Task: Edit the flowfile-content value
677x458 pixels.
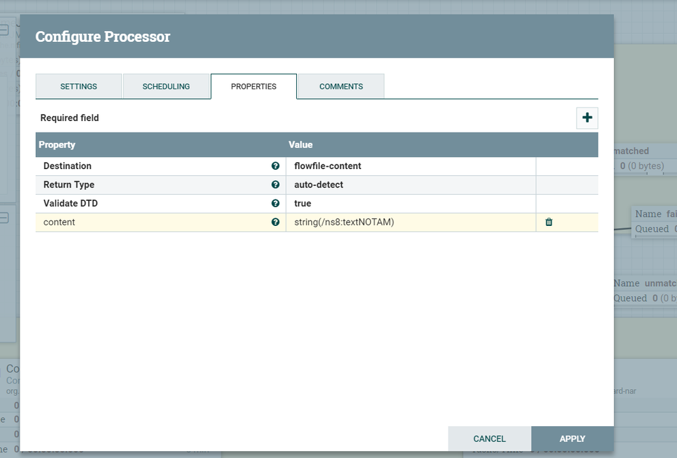Action: (411, 166)
